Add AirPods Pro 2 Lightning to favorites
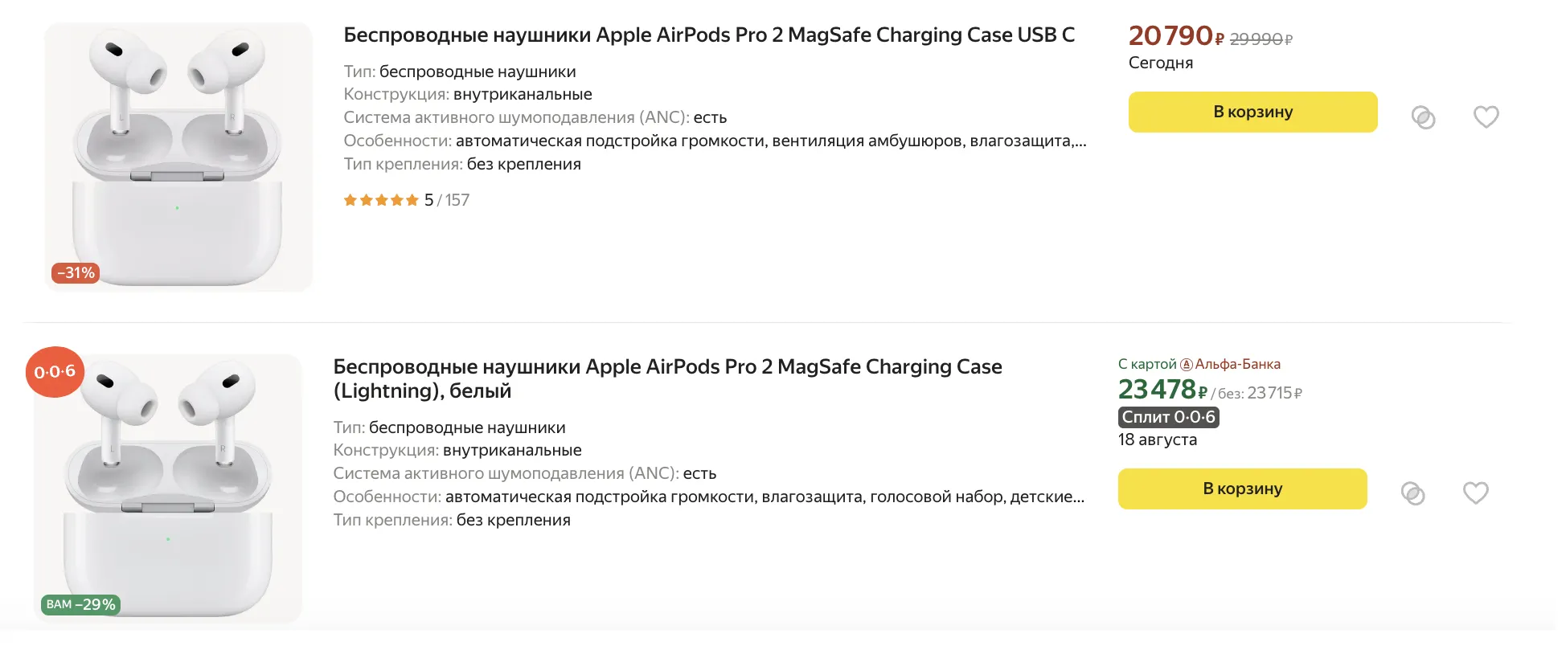Image resolution: width=1566 pixels, height=646 pixels. 1475,493
